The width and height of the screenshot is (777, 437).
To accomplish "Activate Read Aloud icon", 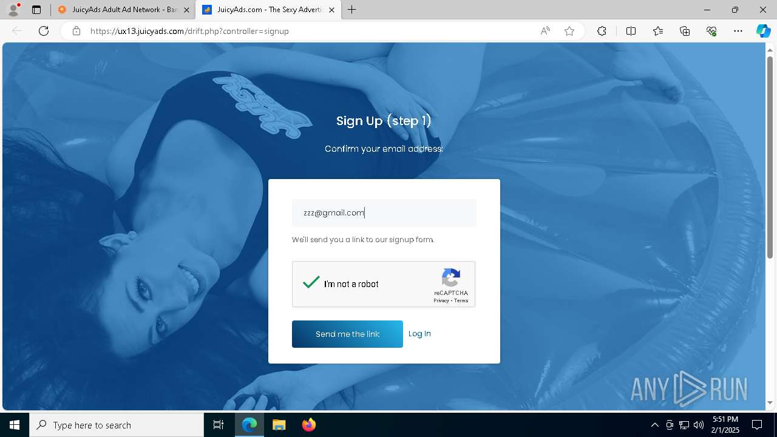I will 545,31.
